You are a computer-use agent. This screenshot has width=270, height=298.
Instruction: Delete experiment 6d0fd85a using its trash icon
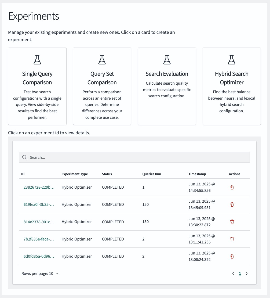[232, 256]
